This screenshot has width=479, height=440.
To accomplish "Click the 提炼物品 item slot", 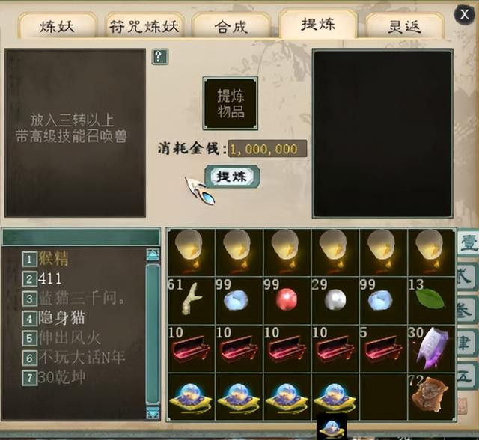I will tap(231, 103).
